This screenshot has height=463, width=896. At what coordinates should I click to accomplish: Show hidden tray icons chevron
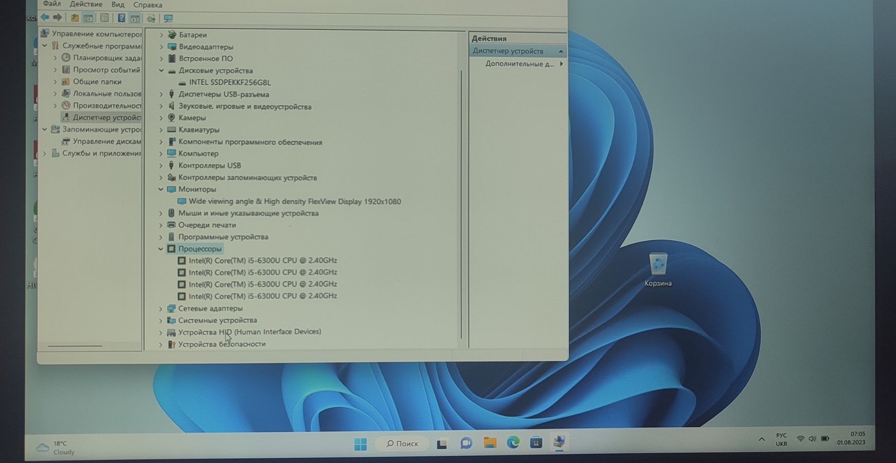click(761, 439)
